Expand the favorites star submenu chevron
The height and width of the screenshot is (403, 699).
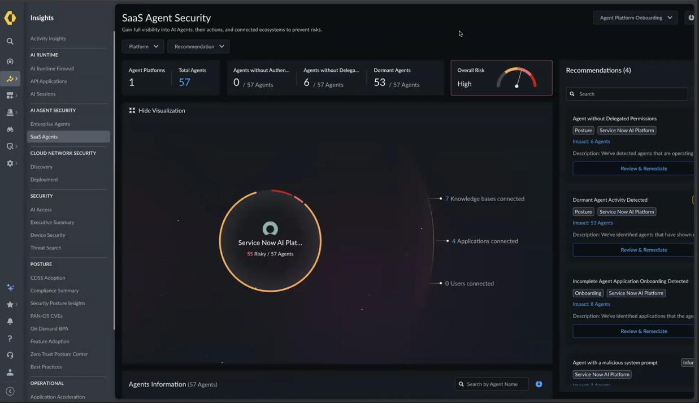pos(16,304)
